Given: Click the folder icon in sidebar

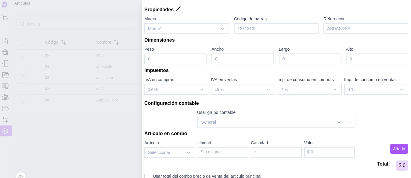Looking at the screenshot, I should (x=5, y=108).
